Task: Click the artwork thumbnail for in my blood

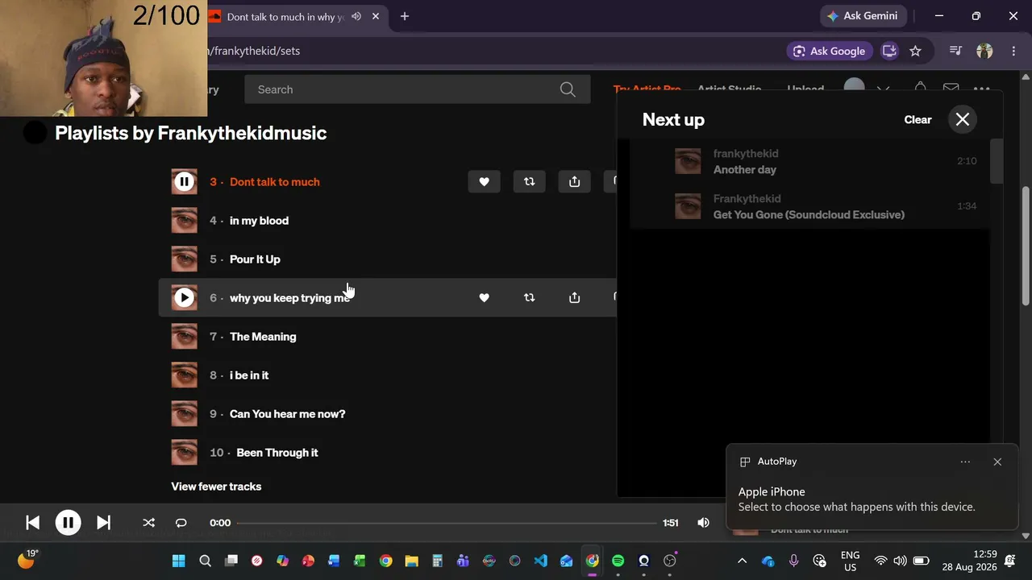Action: pos(184,221)
